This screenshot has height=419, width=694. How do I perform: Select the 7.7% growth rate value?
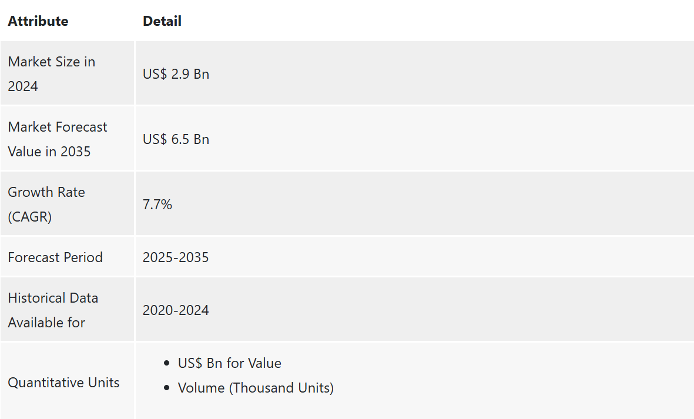click(x=157, y=205)
